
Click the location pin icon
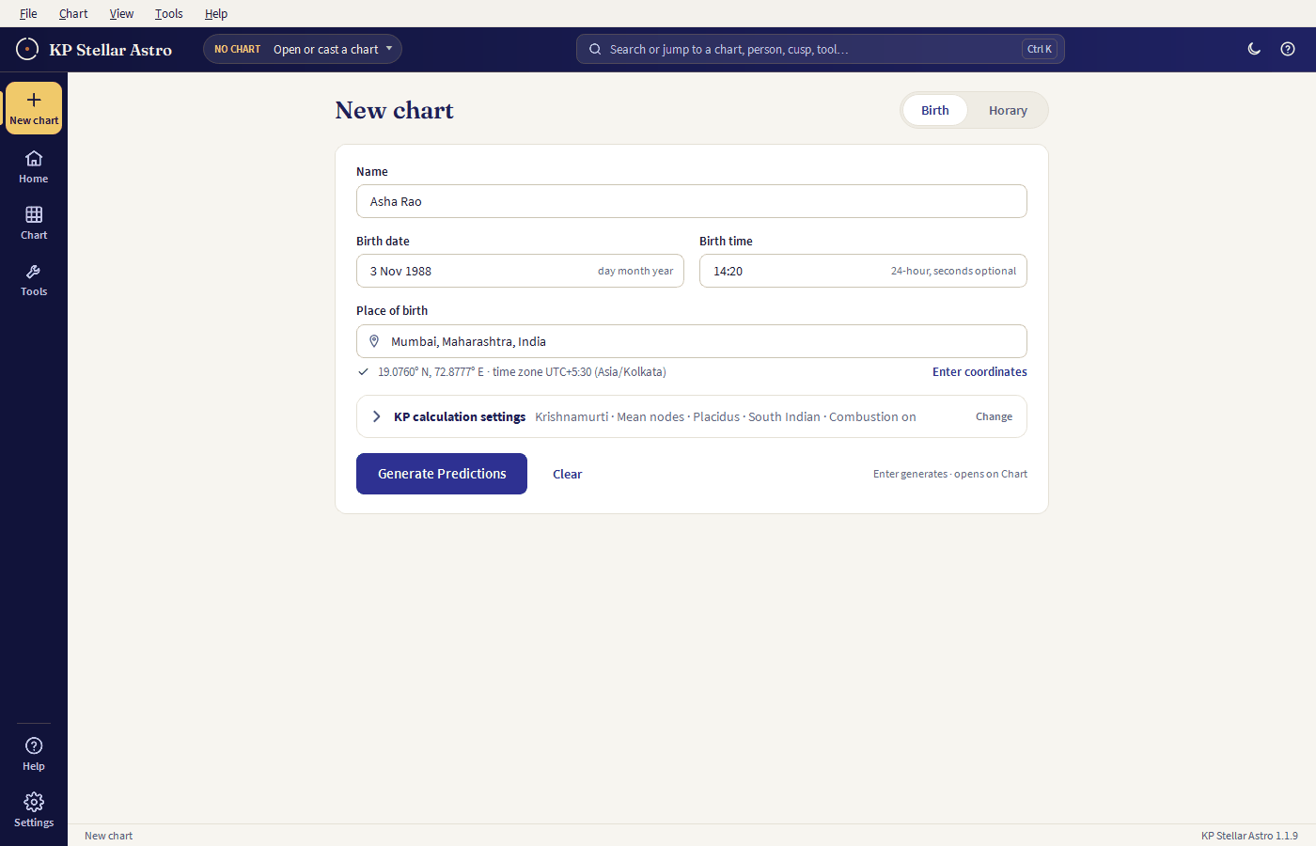374,341
